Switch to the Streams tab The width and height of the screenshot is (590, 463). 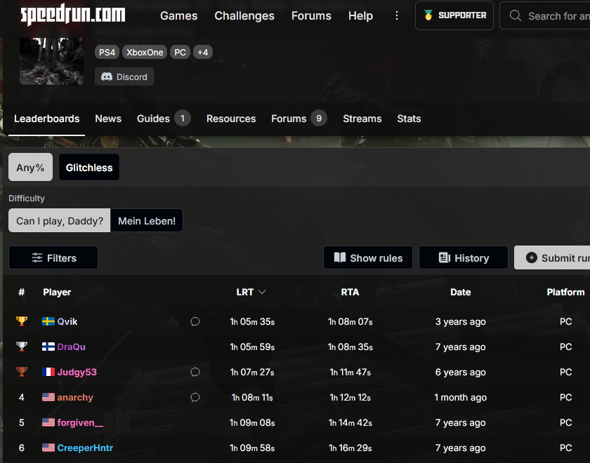click(x=362, y=119)
